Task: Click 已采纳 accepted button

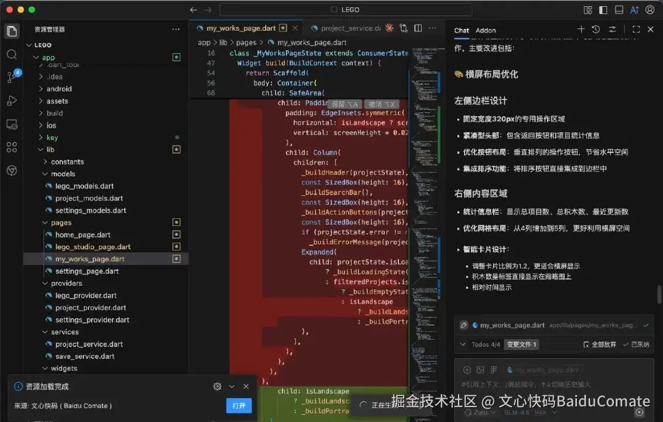Action: click(x=636, y=345)
